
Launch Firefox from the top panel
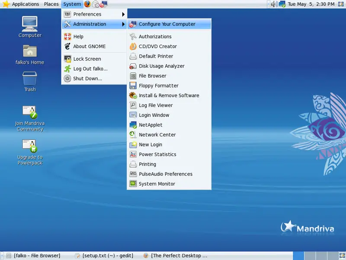(87, 4)
